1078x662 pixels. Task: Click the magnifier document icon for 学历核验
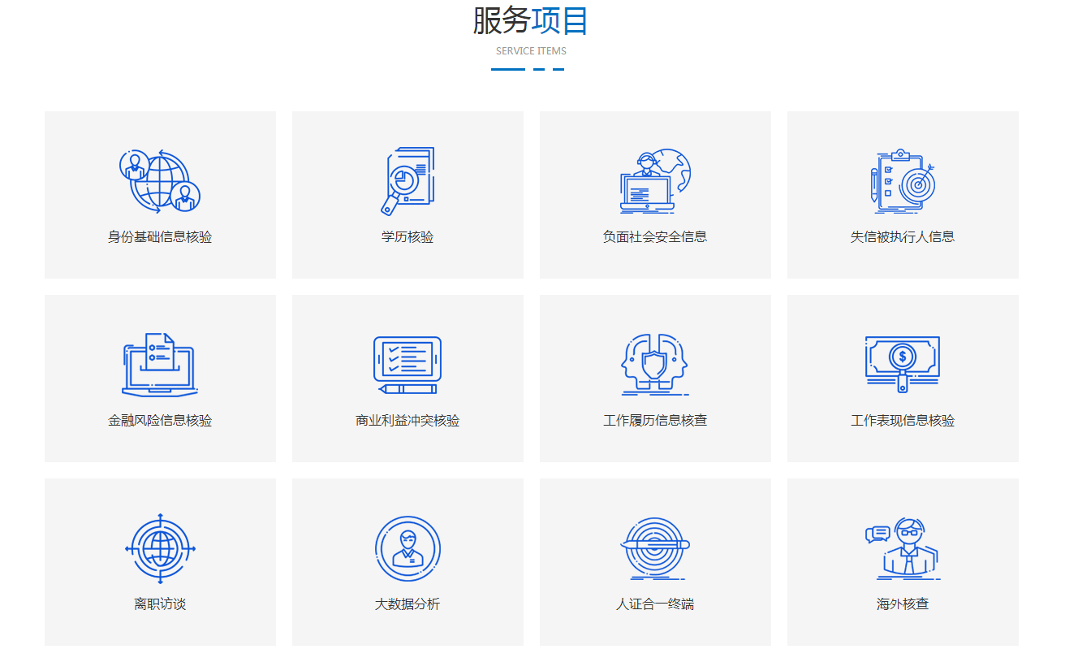(x=407, y=180)
